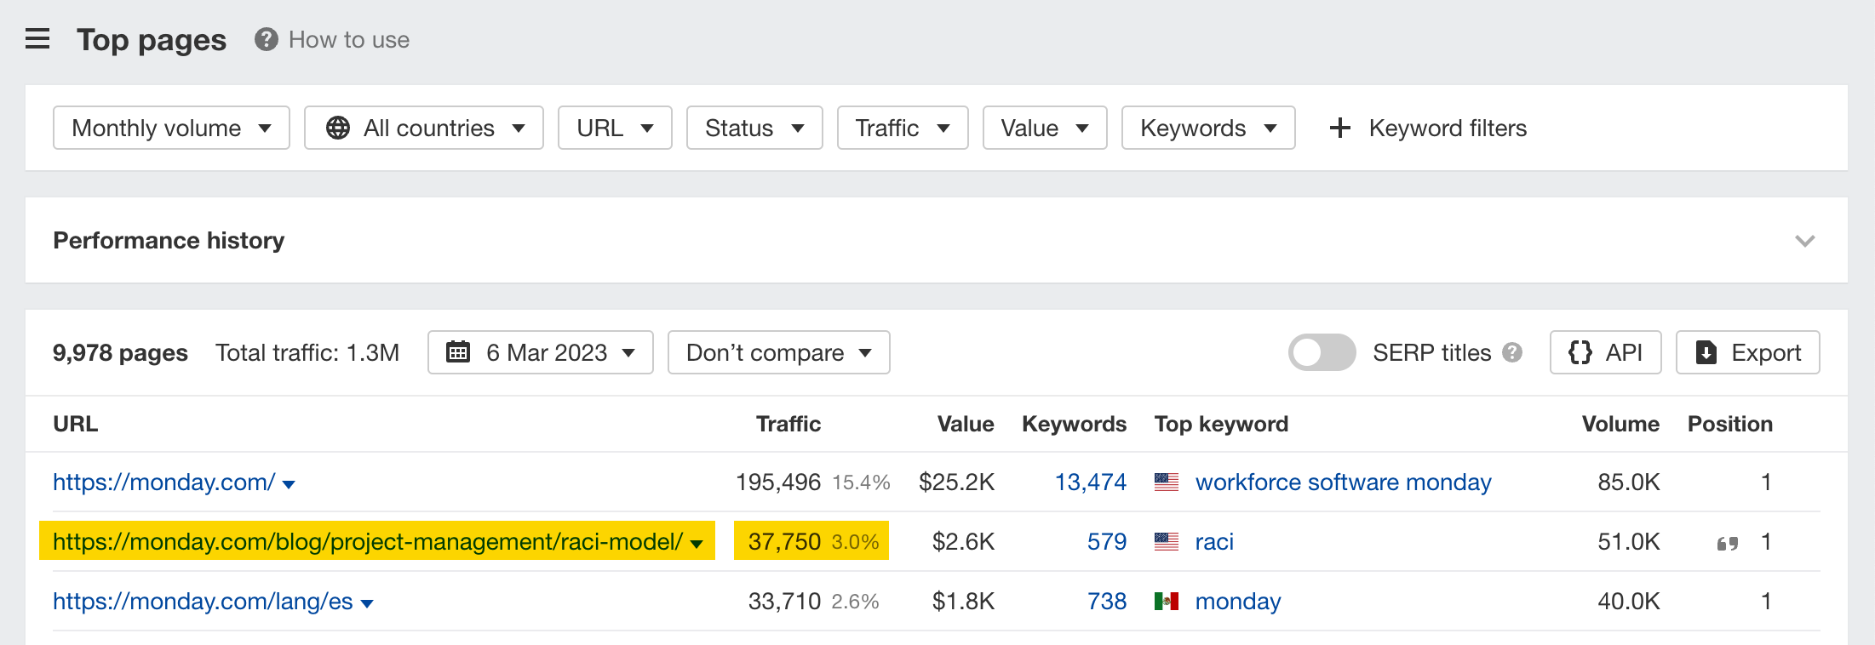Click the 33,710 traffic value

coord(784,602)
